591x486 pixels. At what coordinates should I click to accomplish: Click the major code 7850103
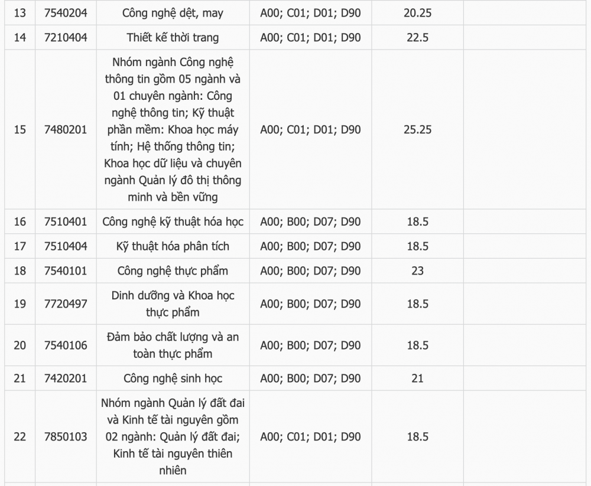click(66, 436)
